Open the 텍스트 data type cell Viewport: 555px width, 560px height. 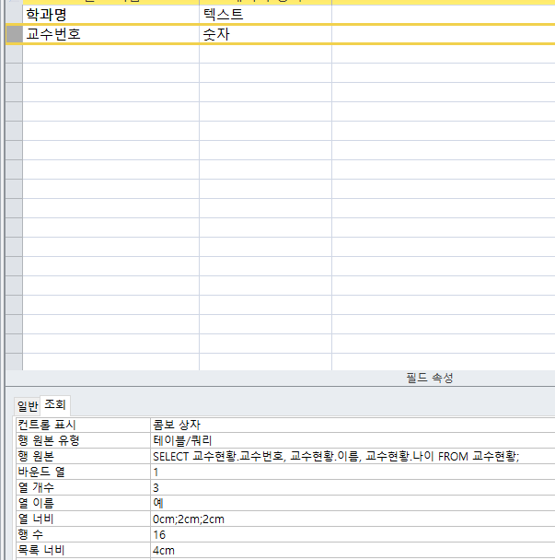click(x=265, y=14)
